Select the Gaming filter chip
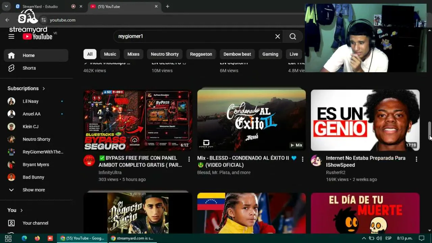432x243 pixels. (x=270, y=54)
